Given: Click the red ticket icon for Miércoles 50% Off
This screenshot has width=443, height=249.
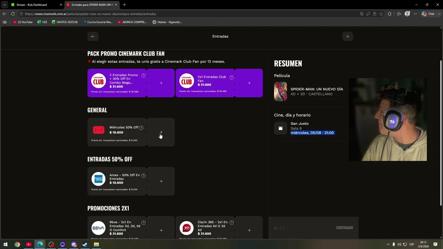Looking at the screenshot, I should [x=99, y=130].
